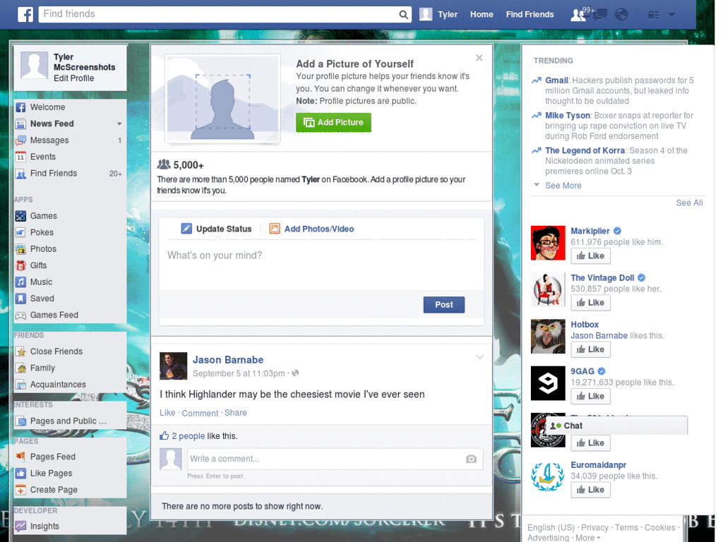
Task: Expand the News Feed sort dropdown arrow
Action: tap(119, 124)
